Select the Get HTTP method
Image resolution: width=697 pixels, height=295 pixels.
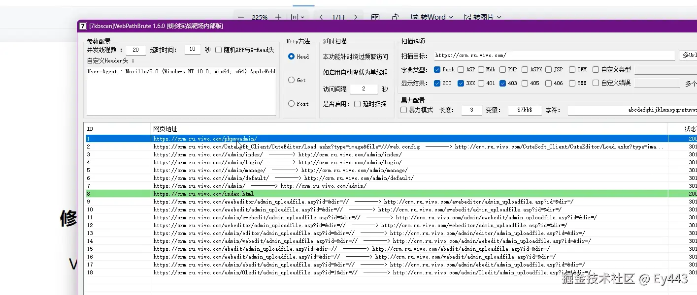pos(292,80)
